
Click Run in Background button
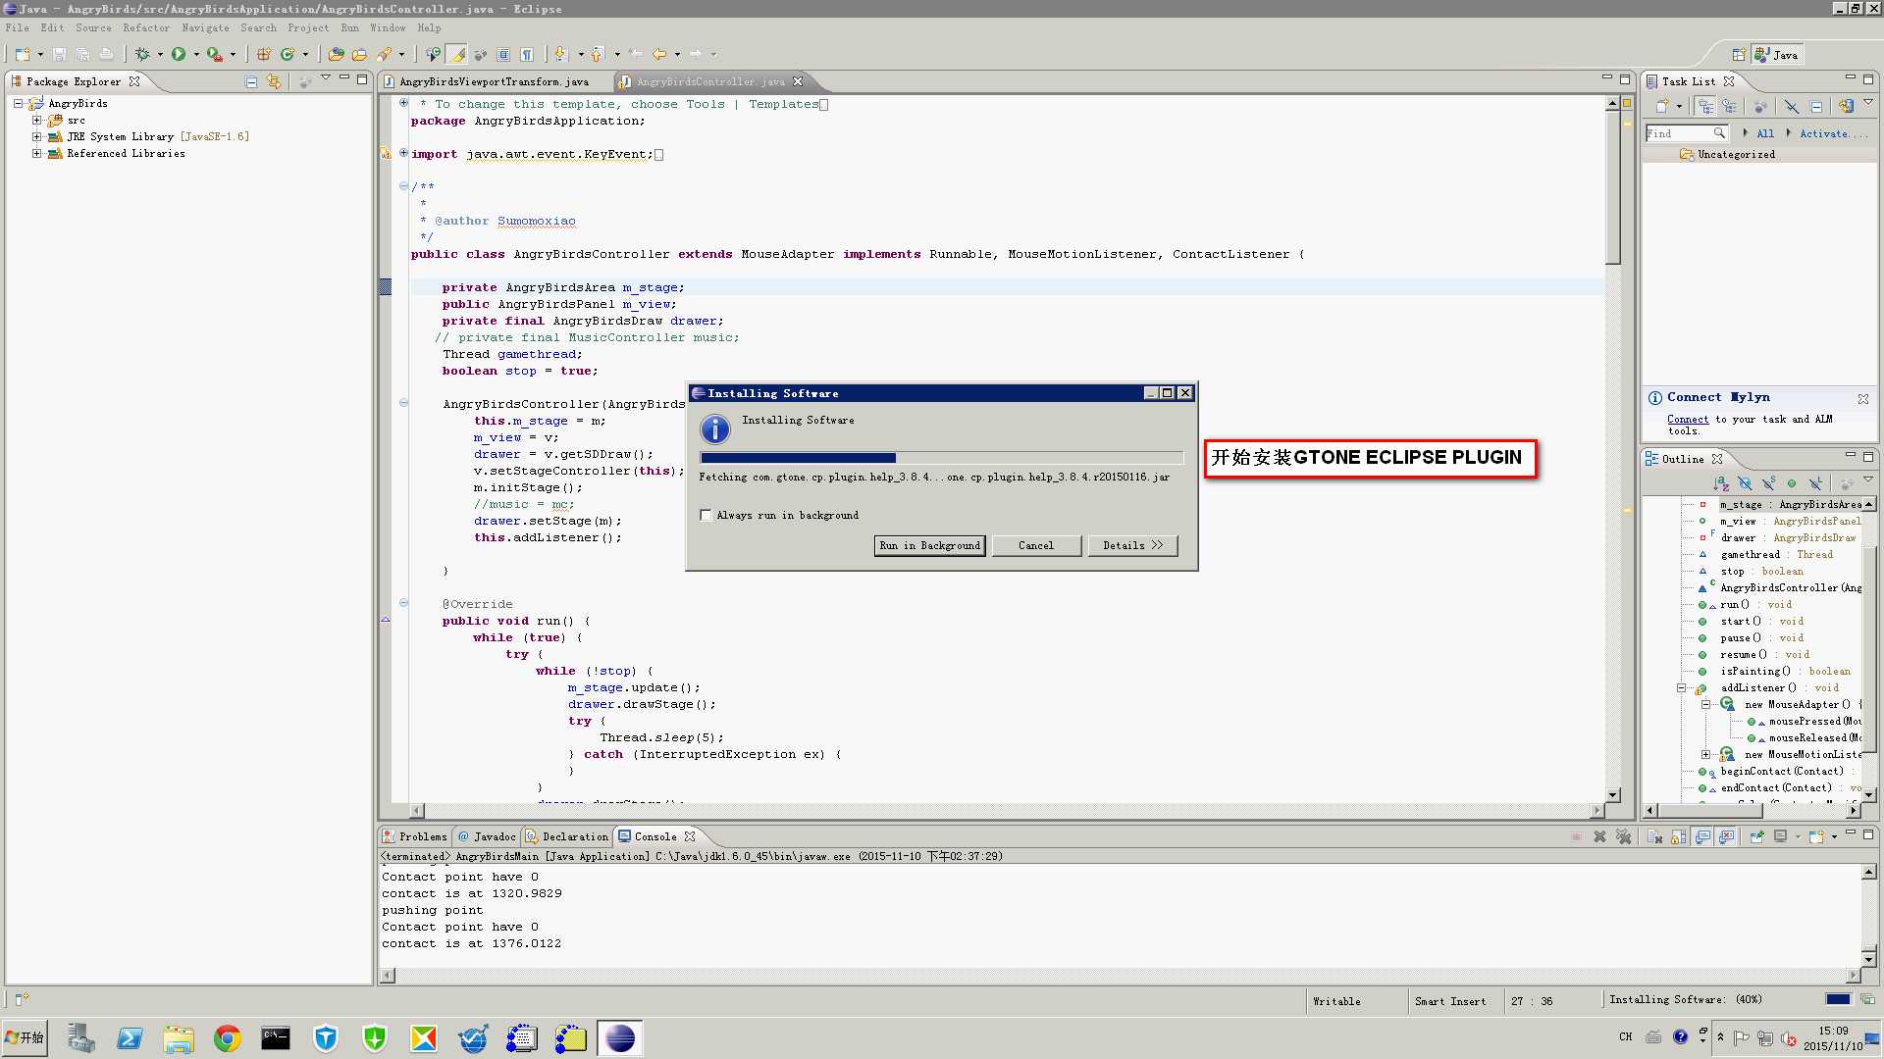929,545
